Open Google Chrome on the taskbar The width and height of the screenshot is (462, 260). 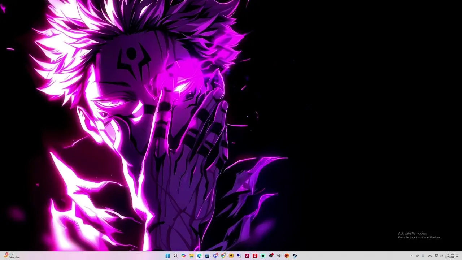pyautogui.click(x=223, y=256)
